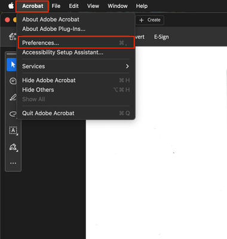Image resolution: width=227 pixels, height=239 pixels.
Task: Open the Acrobat menu
Action: (x=32, y=6)
